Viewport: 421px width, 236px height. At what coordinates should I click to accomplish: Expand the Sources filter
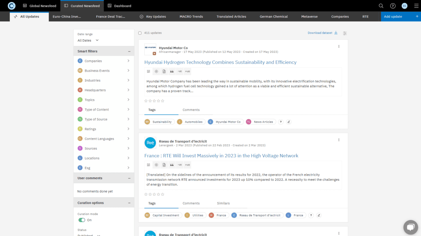click(x=104, y=148)
